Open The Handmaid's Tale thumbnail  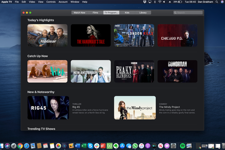(x=91, y=35)
